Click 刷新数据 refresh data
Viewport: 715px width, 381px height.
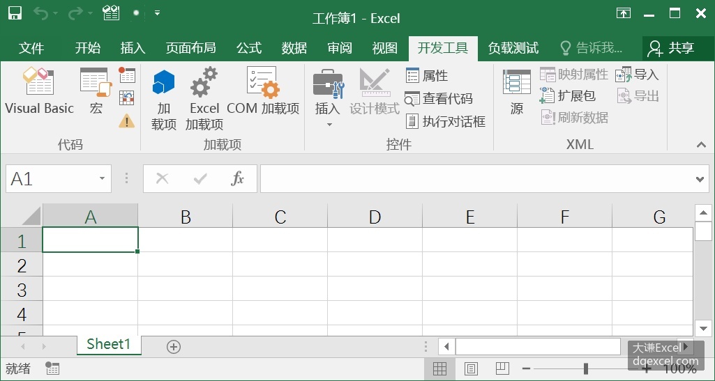click(x=574, y=118)
